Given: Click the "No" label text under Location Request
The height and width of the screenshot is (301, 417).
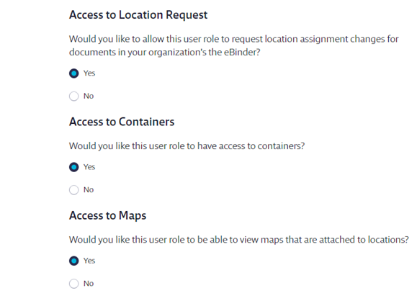Looking at the screenshot, I should point(89,96).
